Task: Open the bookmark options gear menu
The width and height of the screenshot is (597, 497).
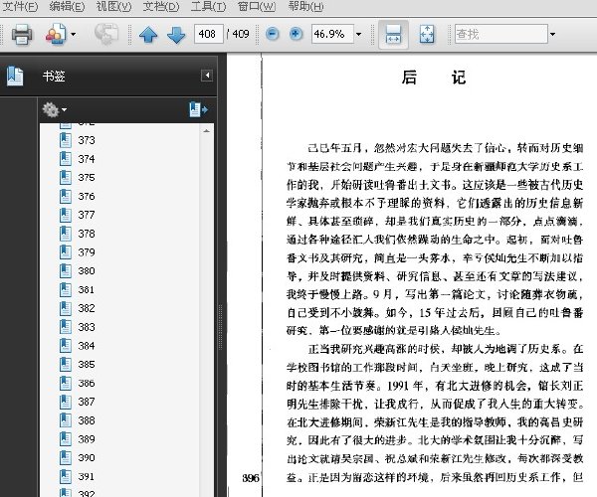Action: pyautogui.click(x=54, y=109)
